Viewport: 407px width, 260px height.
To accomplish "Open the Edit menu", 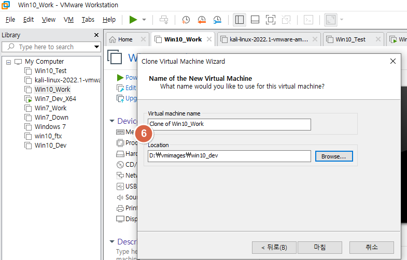I will 29,20.
